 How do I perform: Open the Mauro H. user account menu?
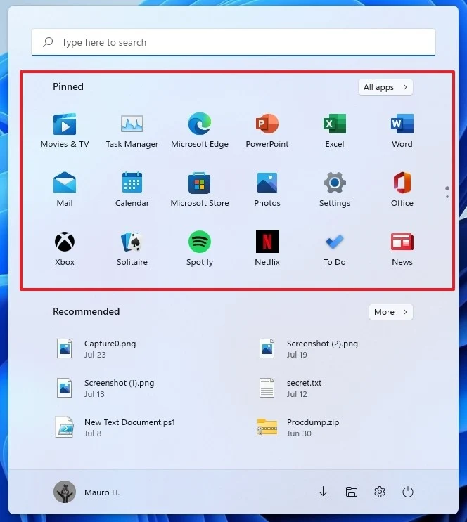pyautogui.click(x=87, y=492)
